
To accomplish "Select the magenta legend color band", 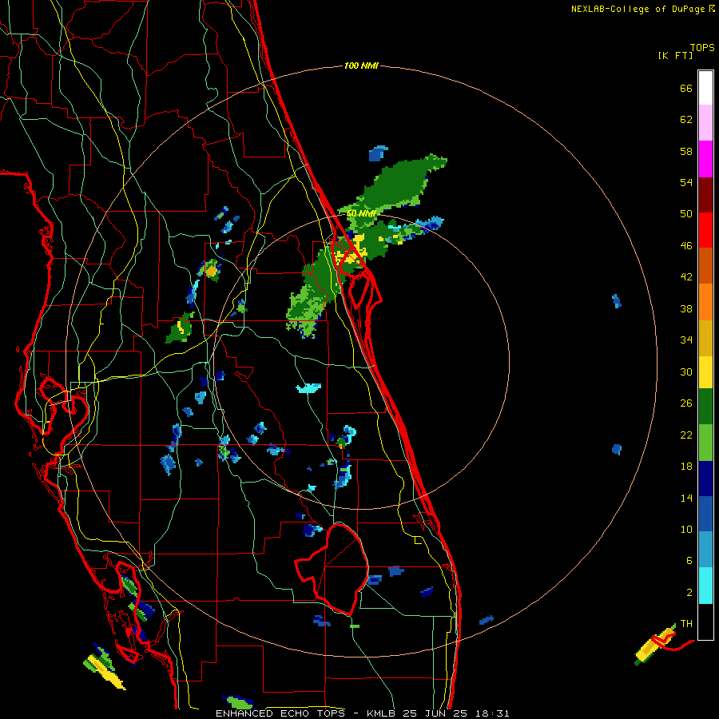I will [705, 159].
